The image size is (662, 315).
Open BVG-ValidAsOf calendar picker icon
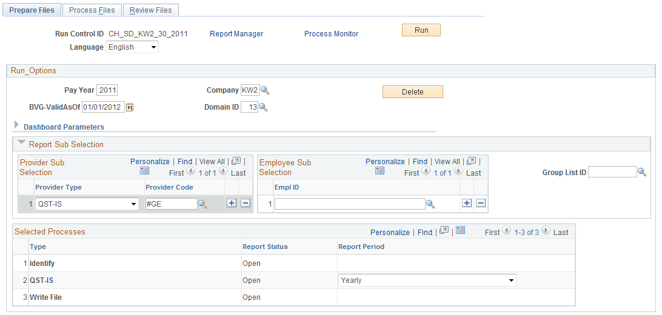[130, 107]
